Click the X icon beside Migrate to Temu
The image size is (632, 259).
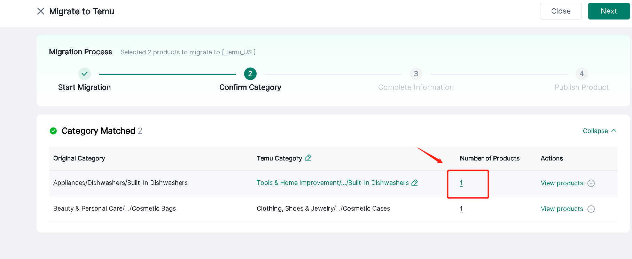click(x=41, y=11)
